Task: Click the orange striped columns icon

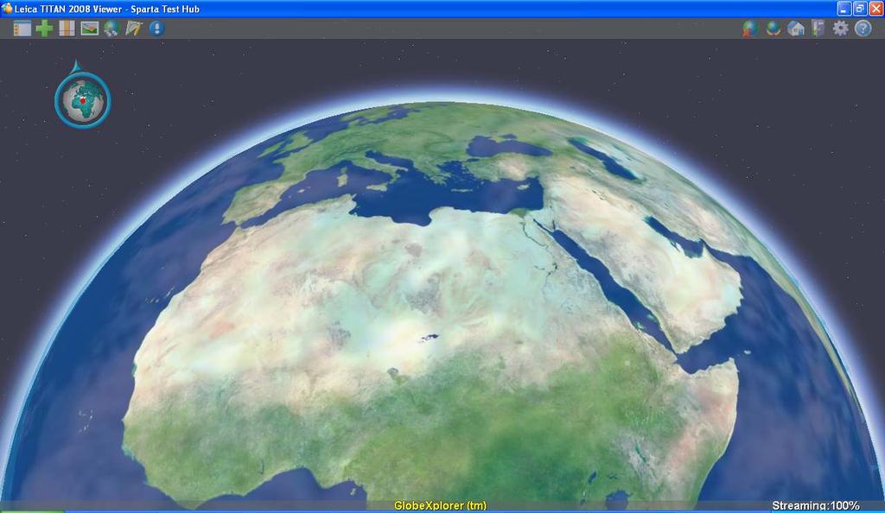Action: [67, 28]
